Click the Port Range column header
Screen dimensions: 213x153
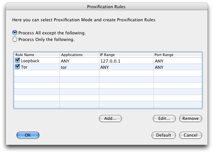point(177,55)
